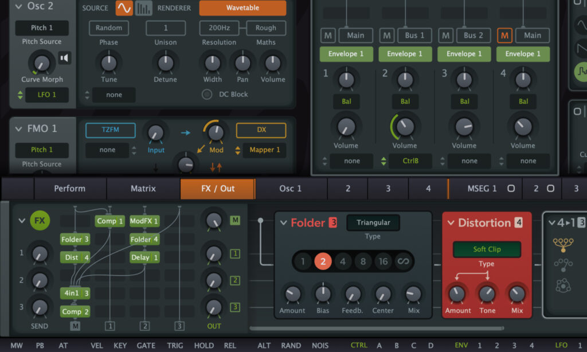This screenshot has height=352, width=587.
Task: Adjust the Distortion Amount knob
Action: 456,294
